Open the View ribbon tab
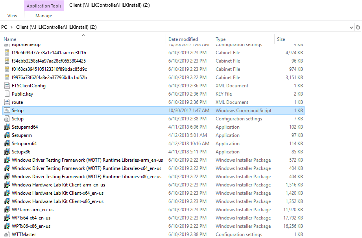Viewport: 362px width, 238px height. [12, 16]
